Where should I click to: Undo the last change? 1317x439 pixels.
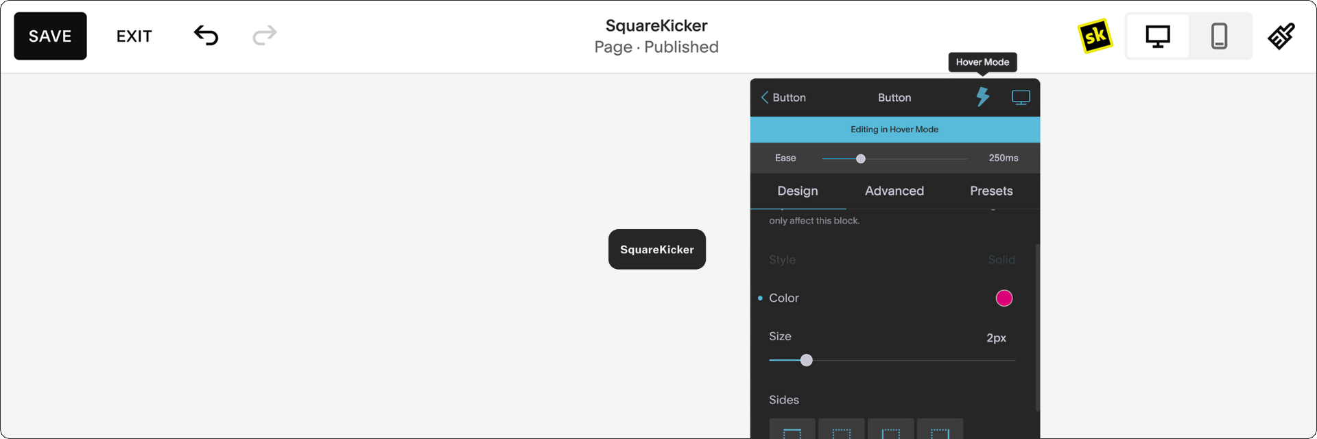(x=206, y=36)
